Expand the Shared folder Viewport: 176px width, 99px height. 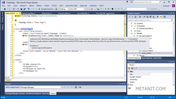(x=134, y=56)
